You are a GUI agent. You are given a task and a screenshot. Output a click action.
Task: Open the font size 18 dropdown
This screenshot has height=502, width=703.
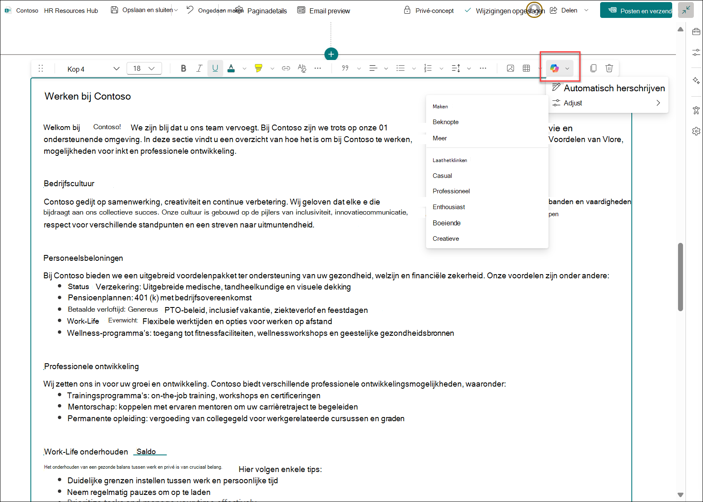tap(144, 68)
